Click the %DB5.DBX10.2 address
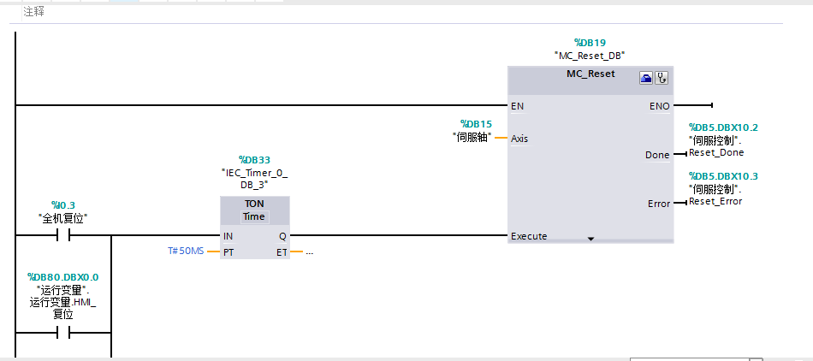This screenshot has height=361, width=813. pos(723,127)
